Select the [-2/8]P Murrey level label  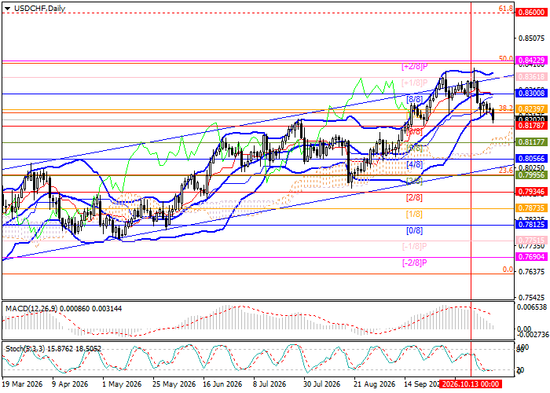coord(414,263)
